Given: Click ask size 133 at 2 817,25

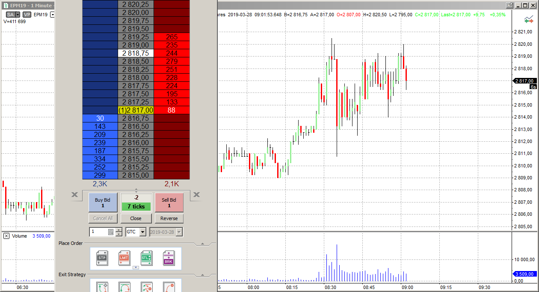Looking at the screenshot, I should (x=172, y=102).
